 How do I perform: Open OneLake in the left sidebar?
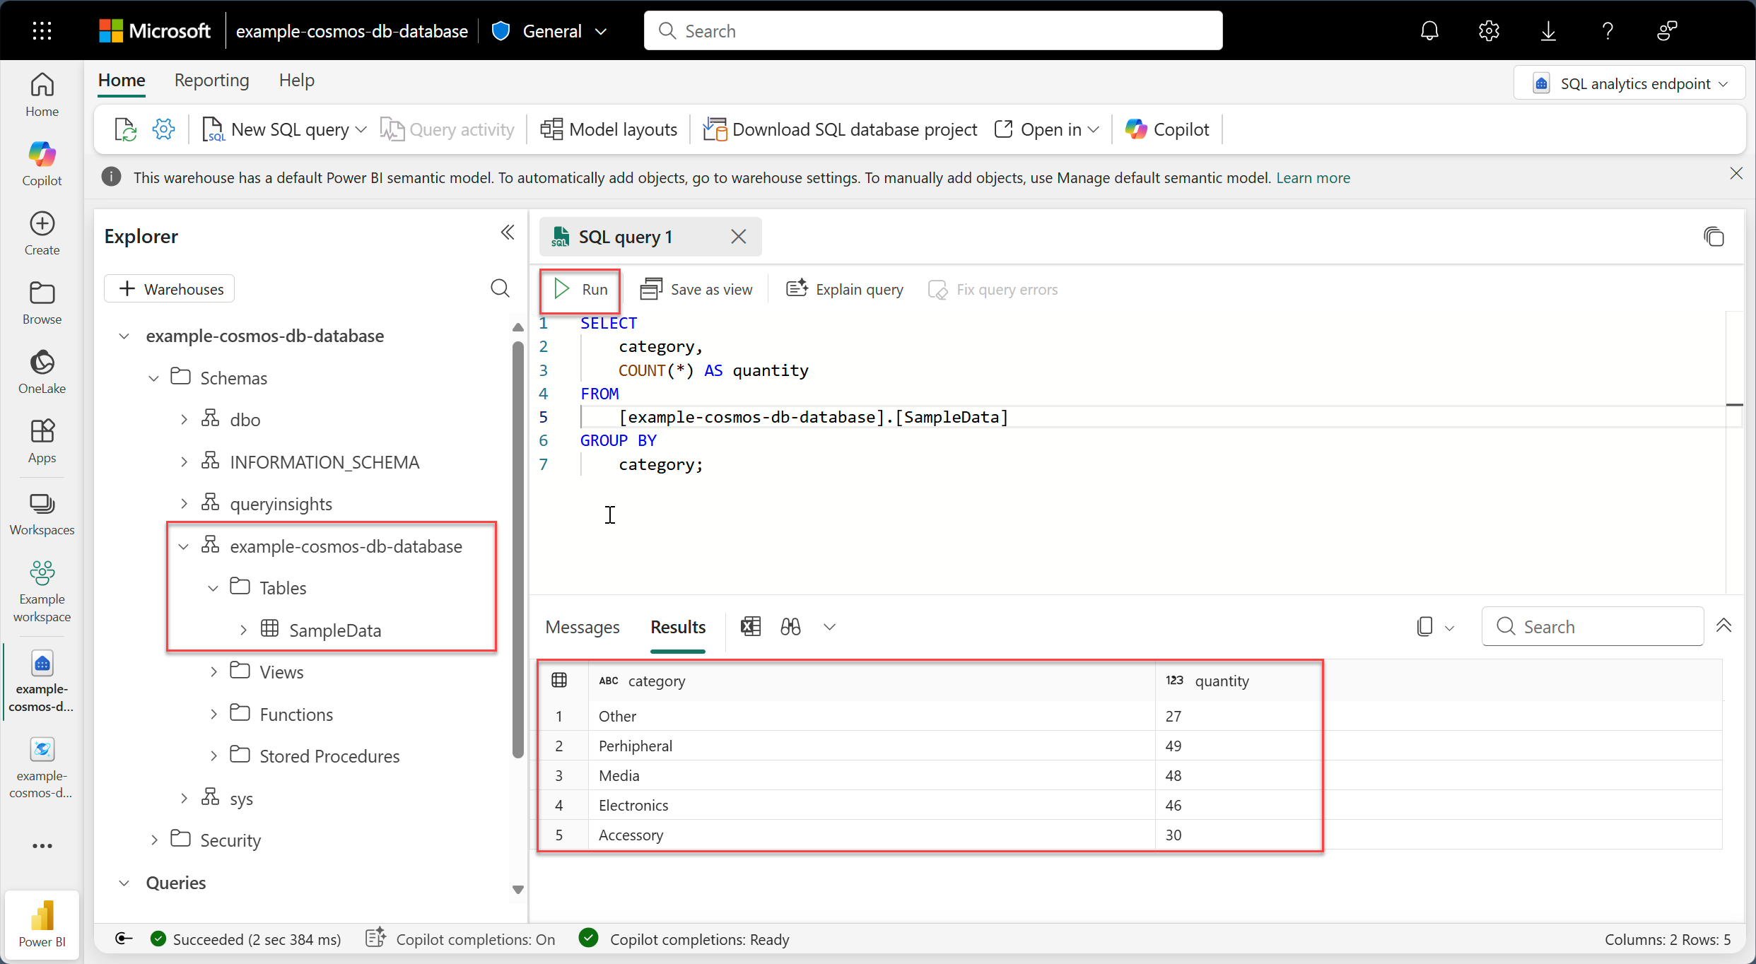coord(42,372)
